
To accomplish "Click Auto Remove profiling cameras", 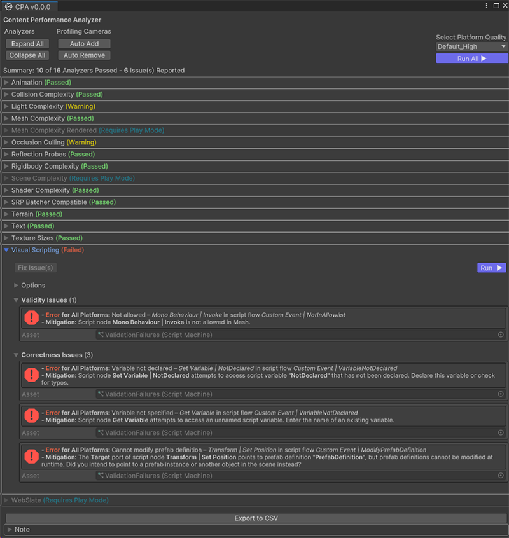I will pyautogui.click(x=84, y=55).
